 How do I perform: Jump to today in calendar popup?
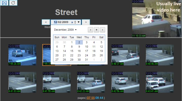(97, 30)
